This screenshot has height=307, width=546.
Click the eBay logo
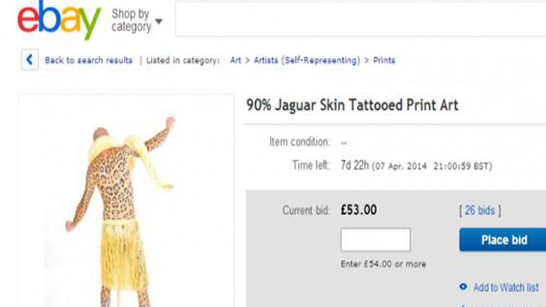click(x=59, y=20)
